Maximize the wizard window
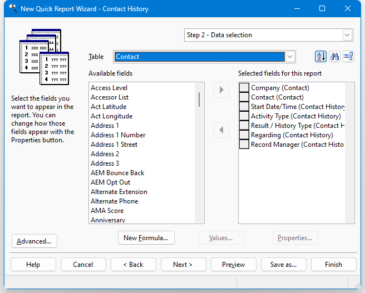Image resolution: width=365 pixels, height=293 pixels. point(322,8)
